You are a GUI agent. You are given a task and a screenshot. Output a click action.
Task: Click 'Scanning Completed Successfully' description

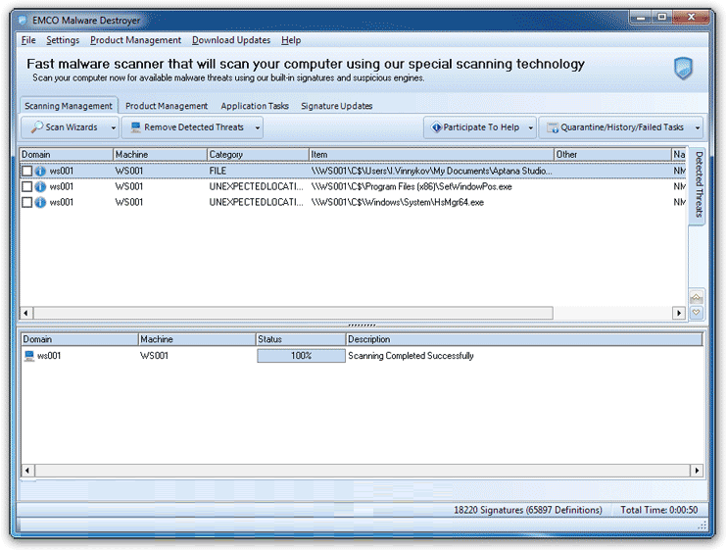[411, 356]
